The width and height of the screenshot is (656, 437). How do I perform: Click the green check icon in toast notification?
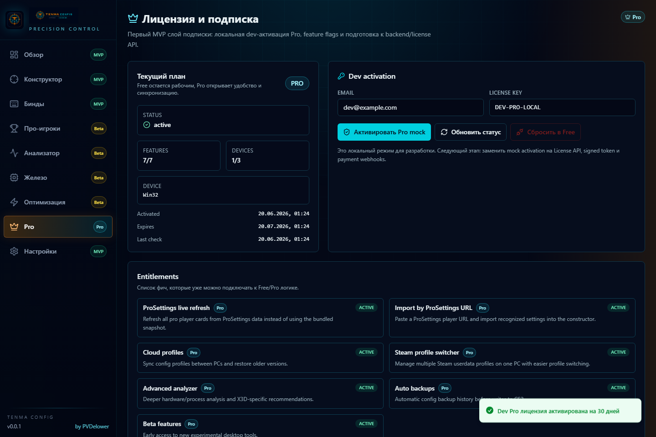click(x=490, y=411)
